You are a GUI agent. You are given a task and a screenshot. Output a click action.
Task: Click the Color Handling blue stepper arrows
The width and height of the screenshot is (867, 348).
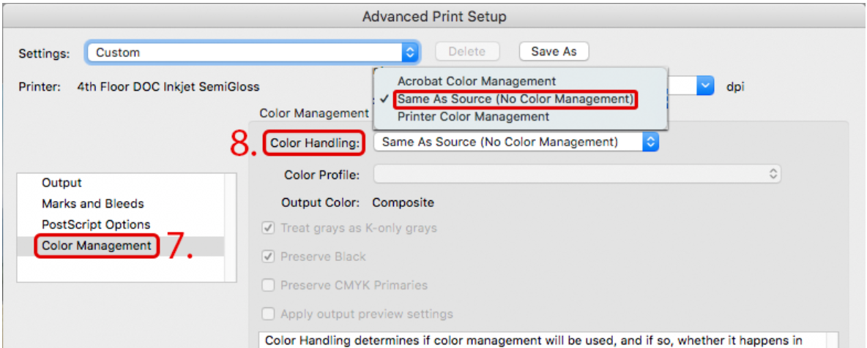coord(650,142)
